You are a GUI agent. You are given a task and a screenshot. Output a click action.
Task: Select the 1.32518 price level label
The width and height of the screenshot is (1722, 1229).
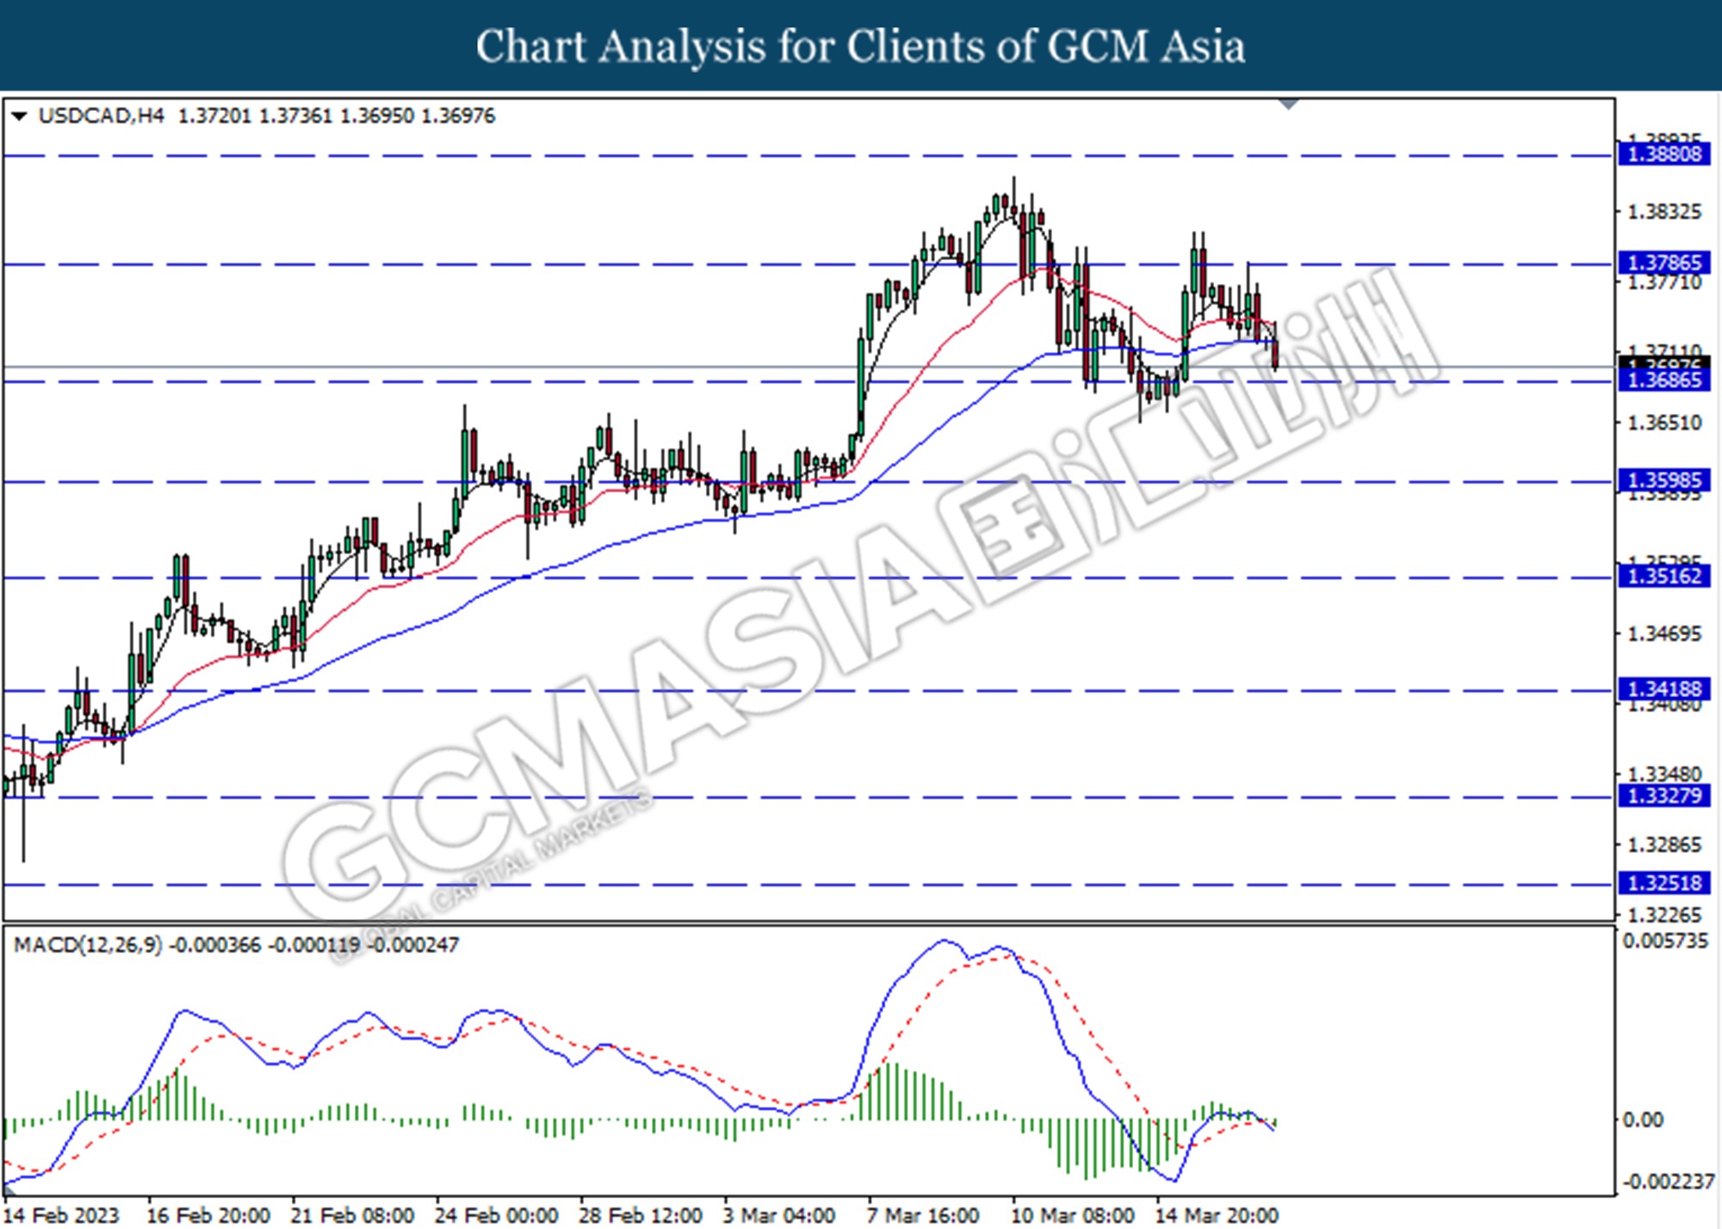[1664, 883]
